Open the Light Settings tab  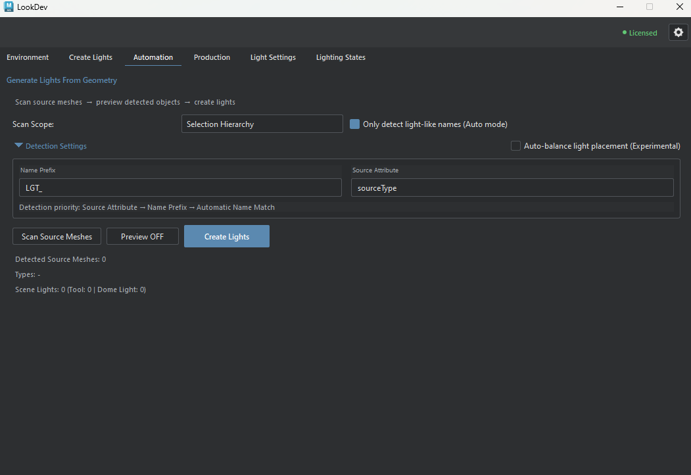tap(273, 57)
